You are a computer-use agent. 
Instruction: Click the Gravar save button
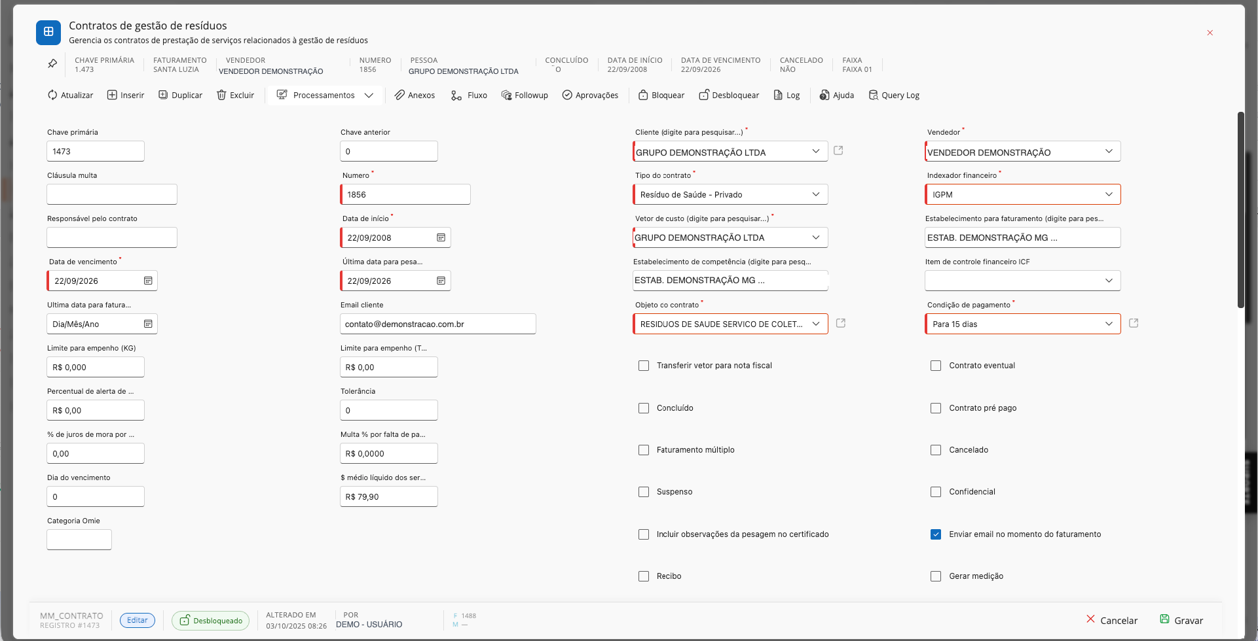pyautogui.click(x=1181, y=620)
